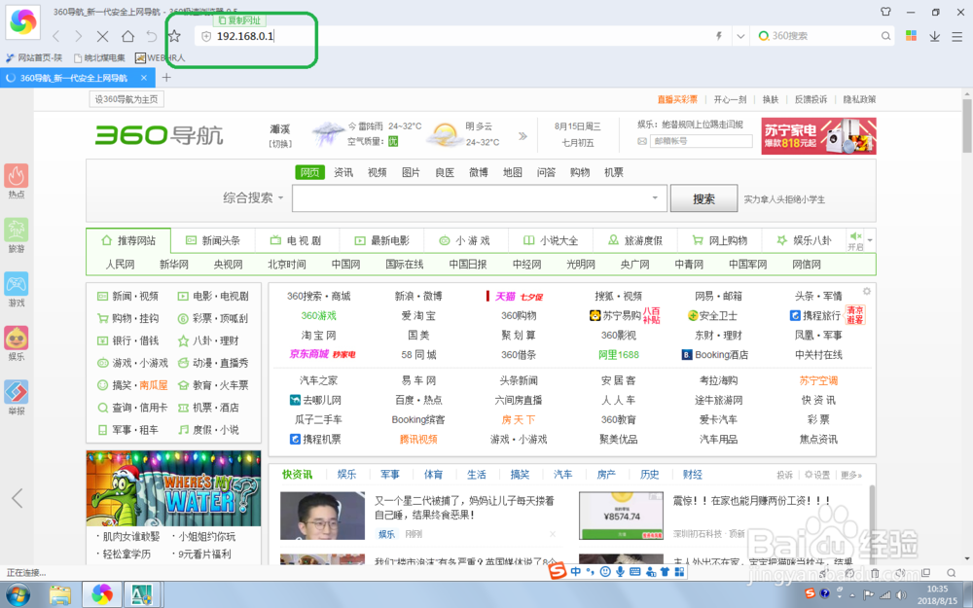Image resolution: width=973 pixels, height=608 pixels.
Task: Open new tab with plus button
Action: pos(166,78)
